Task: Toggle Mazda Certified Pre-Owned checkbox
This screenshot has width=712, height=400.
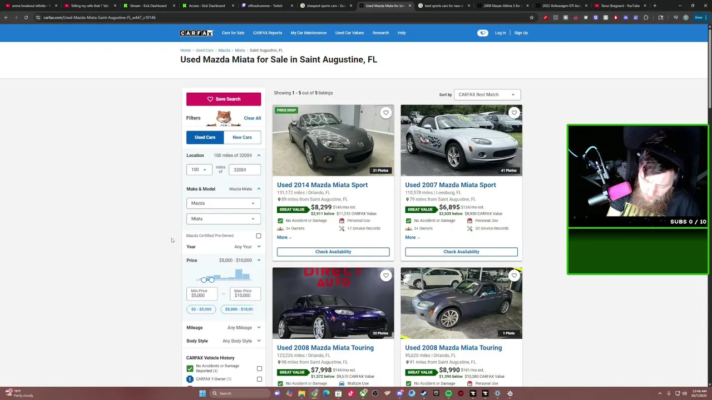Action: coord(259,236)
